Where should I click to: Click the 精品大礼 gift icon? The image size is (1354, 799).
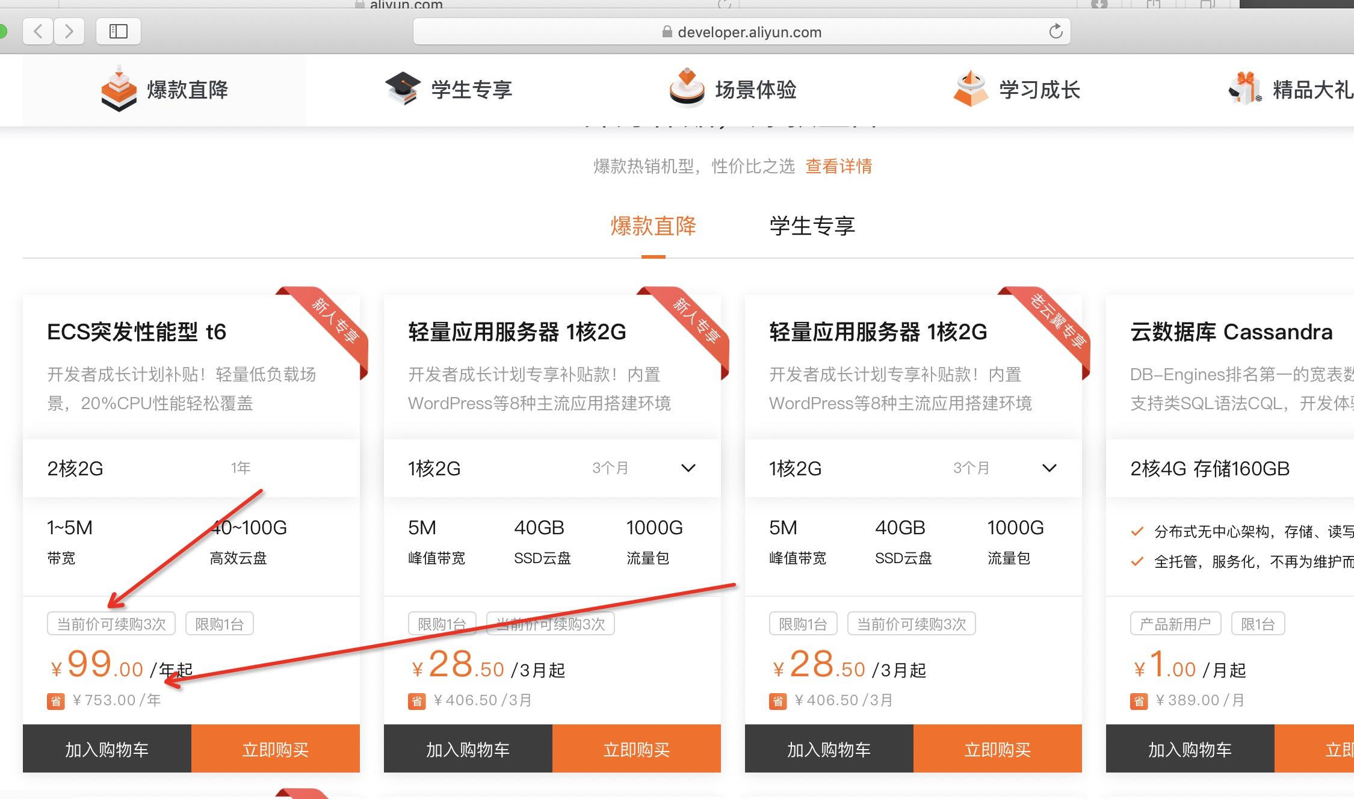(x=1245, y=88)
